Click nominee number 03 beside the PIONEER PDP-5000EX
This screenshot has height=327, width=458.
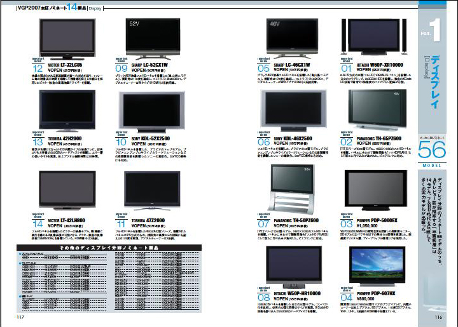347,224
